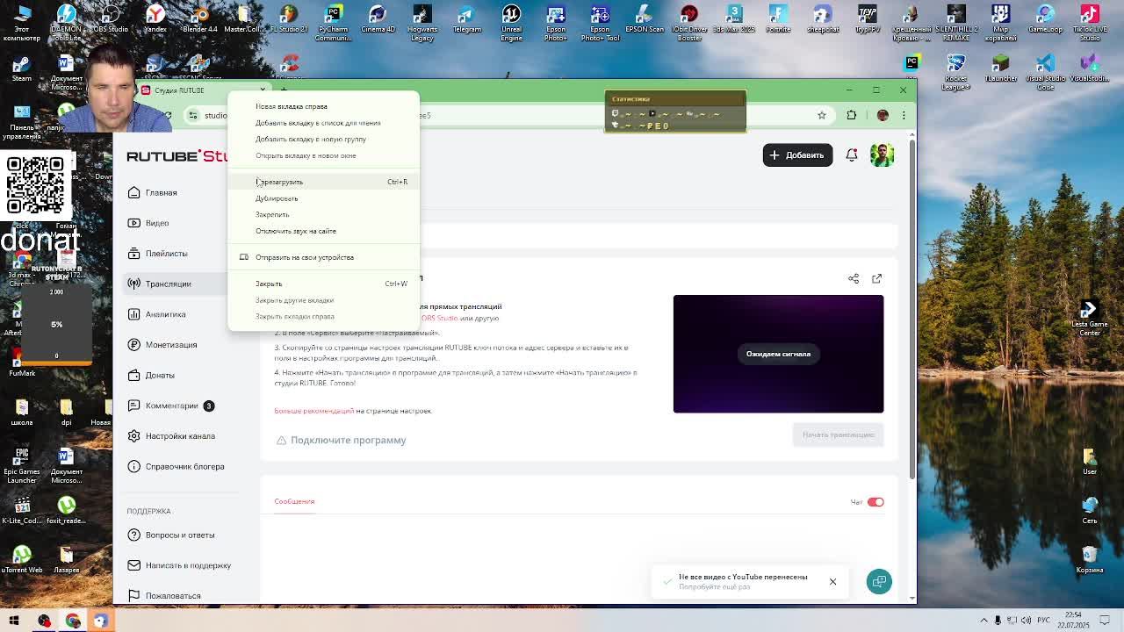Open browser extensions puzzle icon
The width and height of the screenshot is (1124, 632).
pyautogui.click(x=851, y=115)
